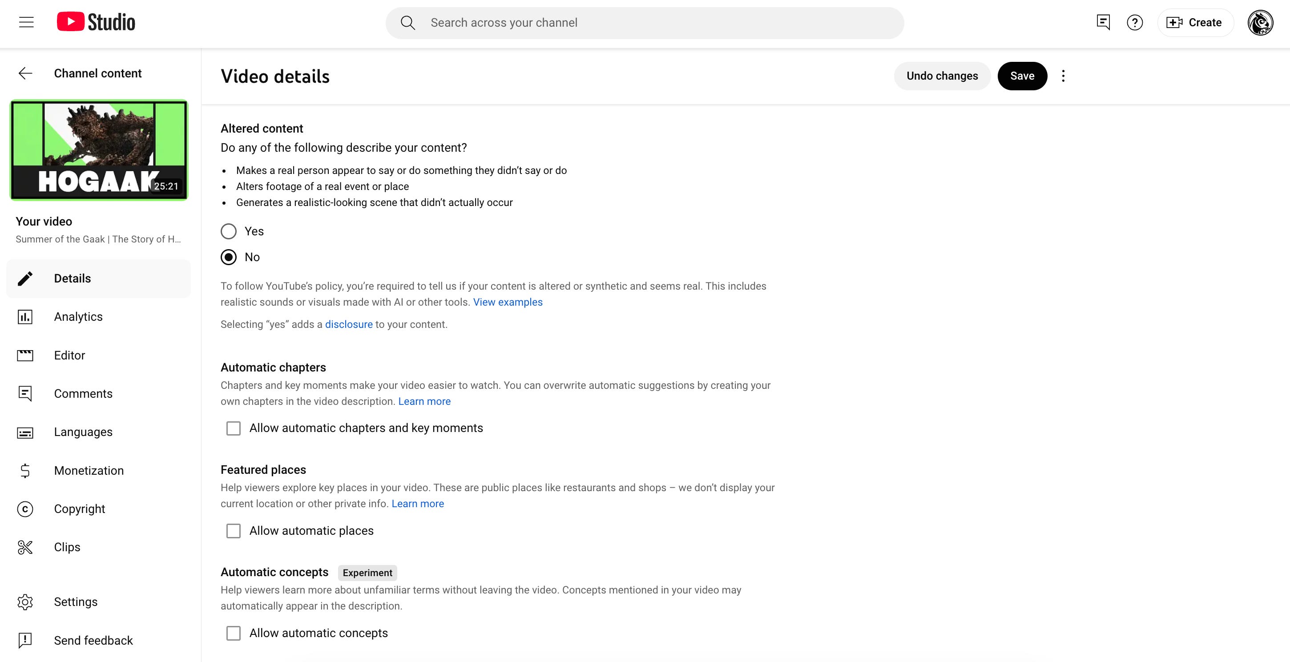Click the HOGAAK video thumbnail

[99, 150]
